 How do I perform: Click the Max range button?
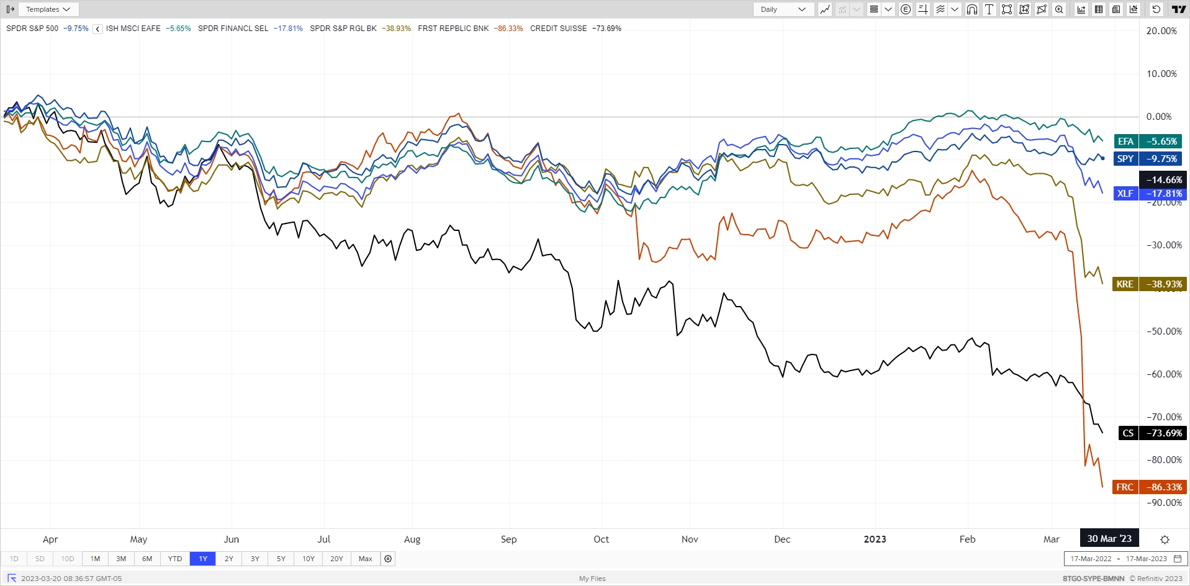click(x=366, y=559)
